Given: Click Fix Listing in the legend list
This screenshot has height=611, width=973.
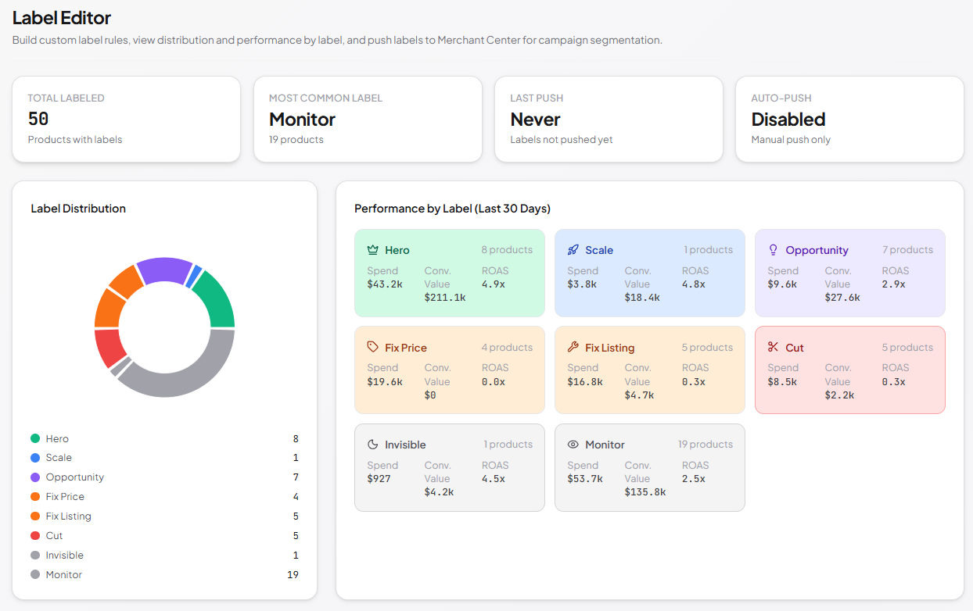Looking at the screenshot, I should click(68, 516).
